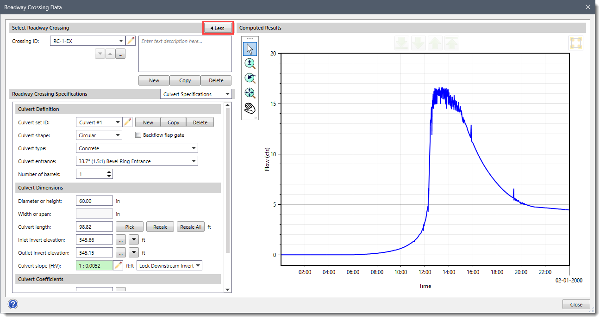The width and height of the screenshot is (600, 318).
Task: Click the move-down green arrow icon
Action: [x=419, y=43]
